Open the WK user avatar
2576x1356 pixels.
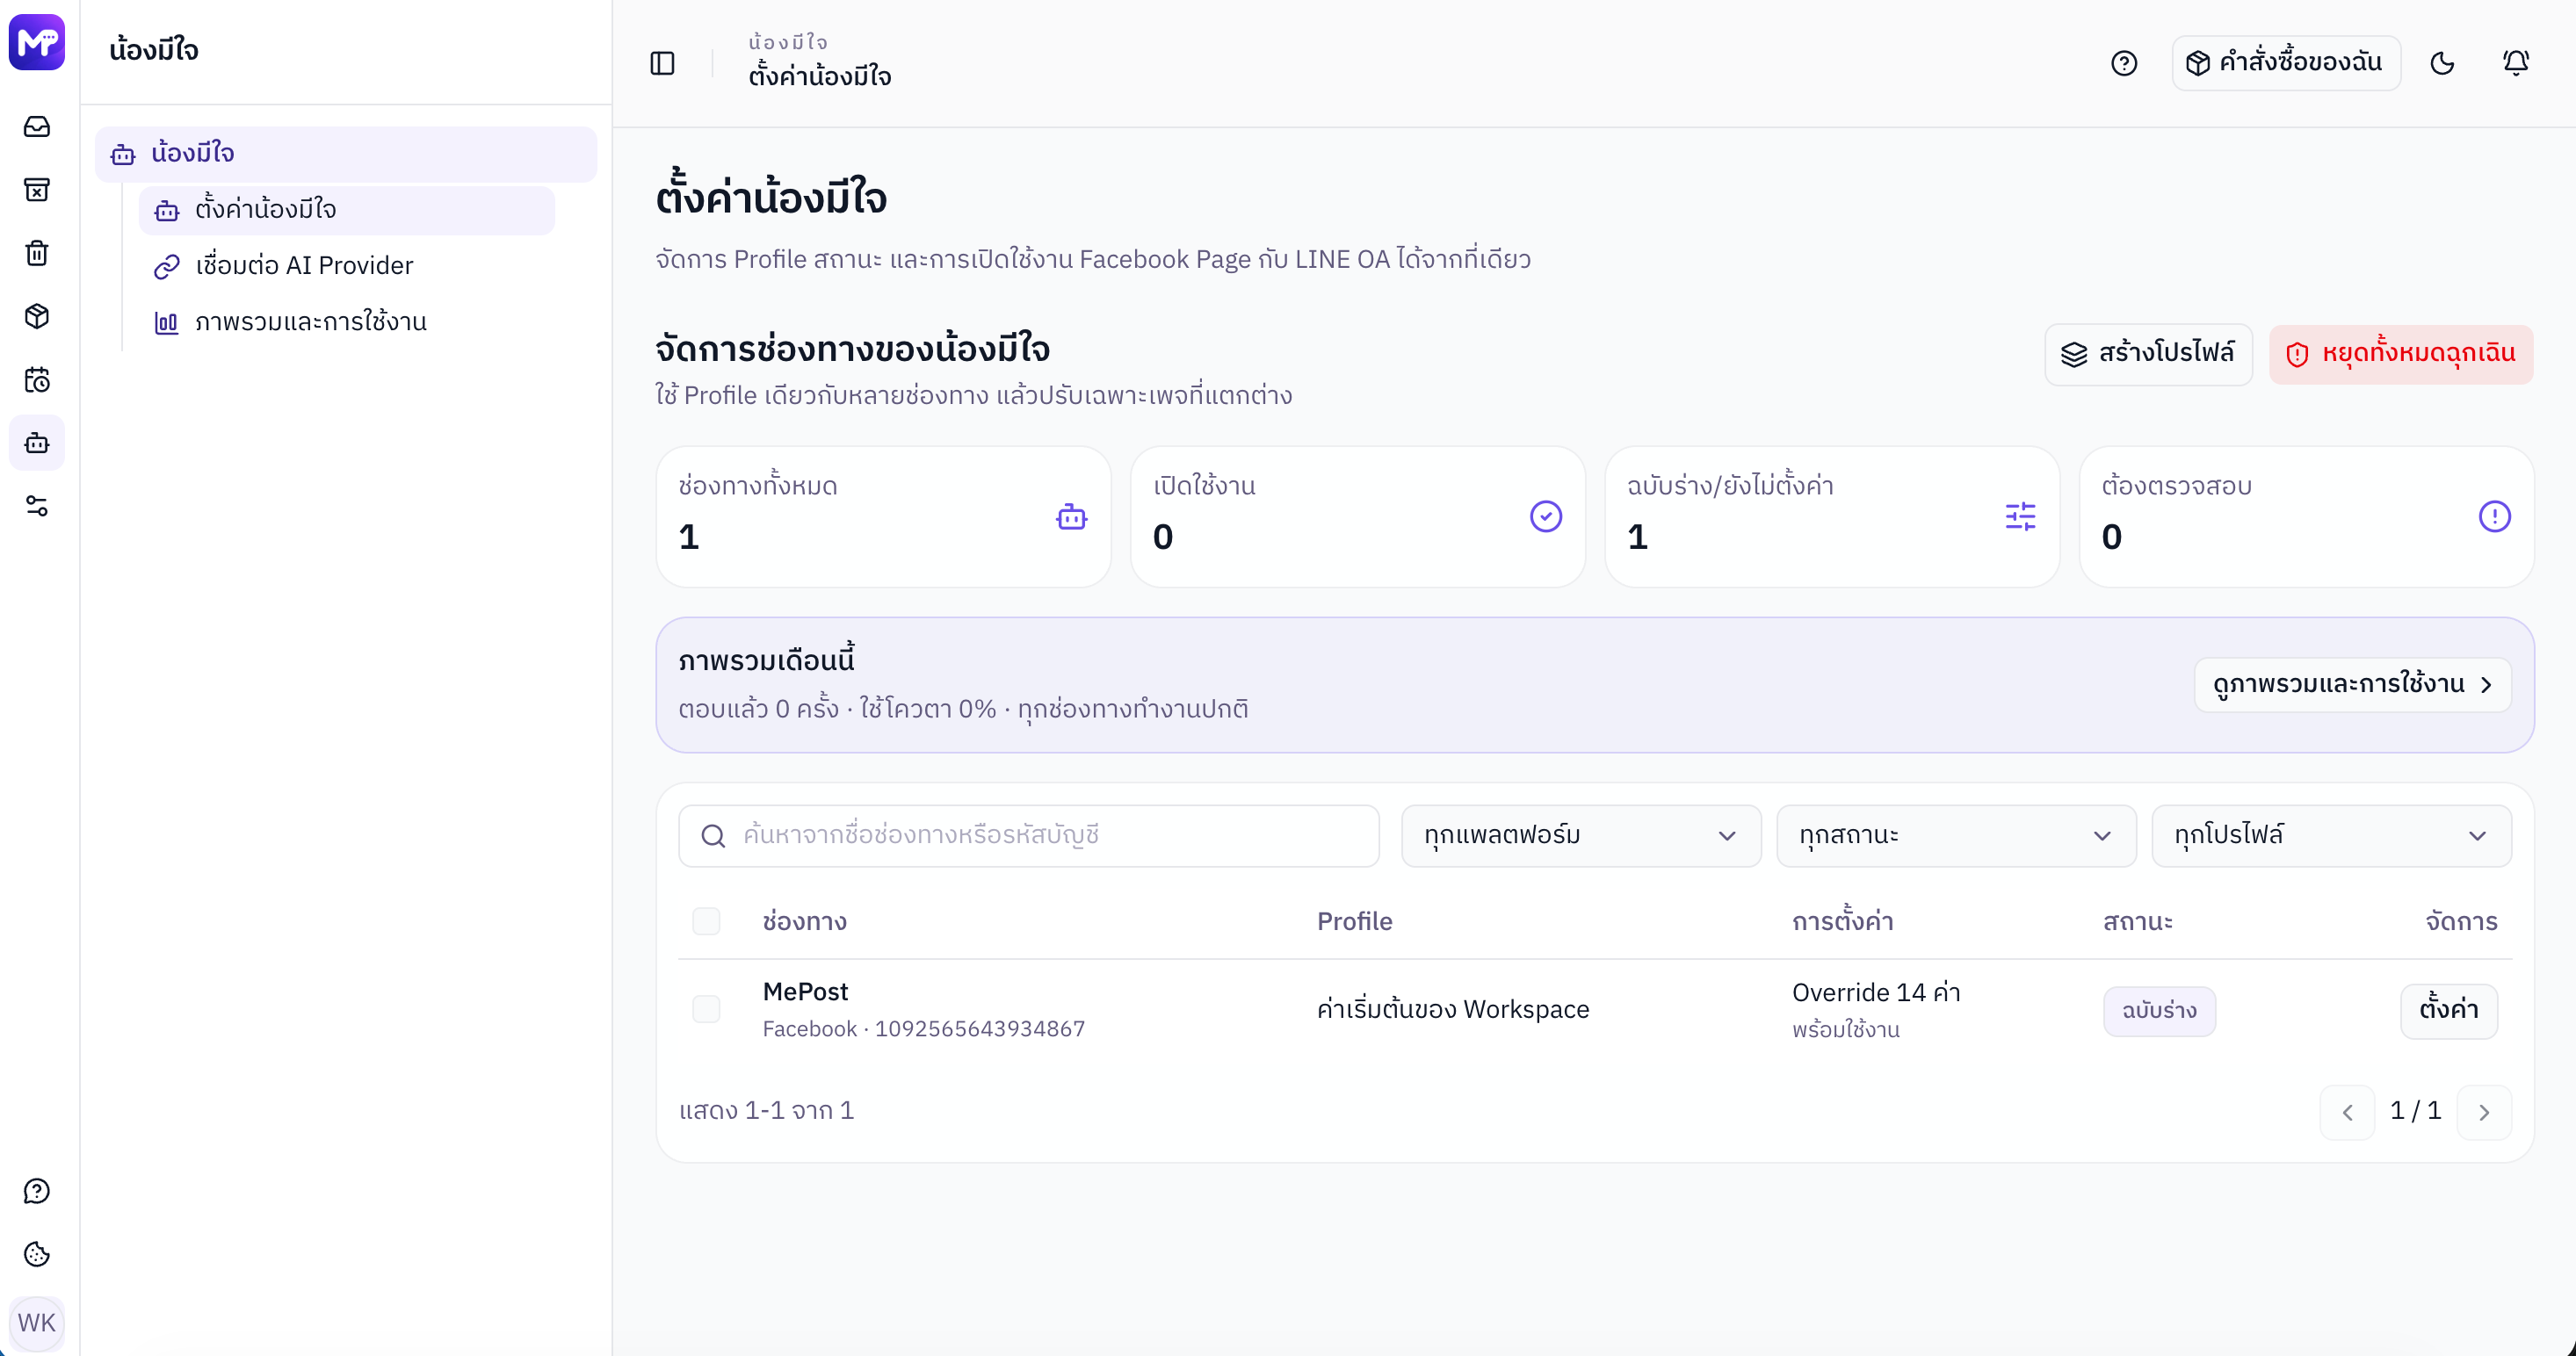[x=37, y=1323]
